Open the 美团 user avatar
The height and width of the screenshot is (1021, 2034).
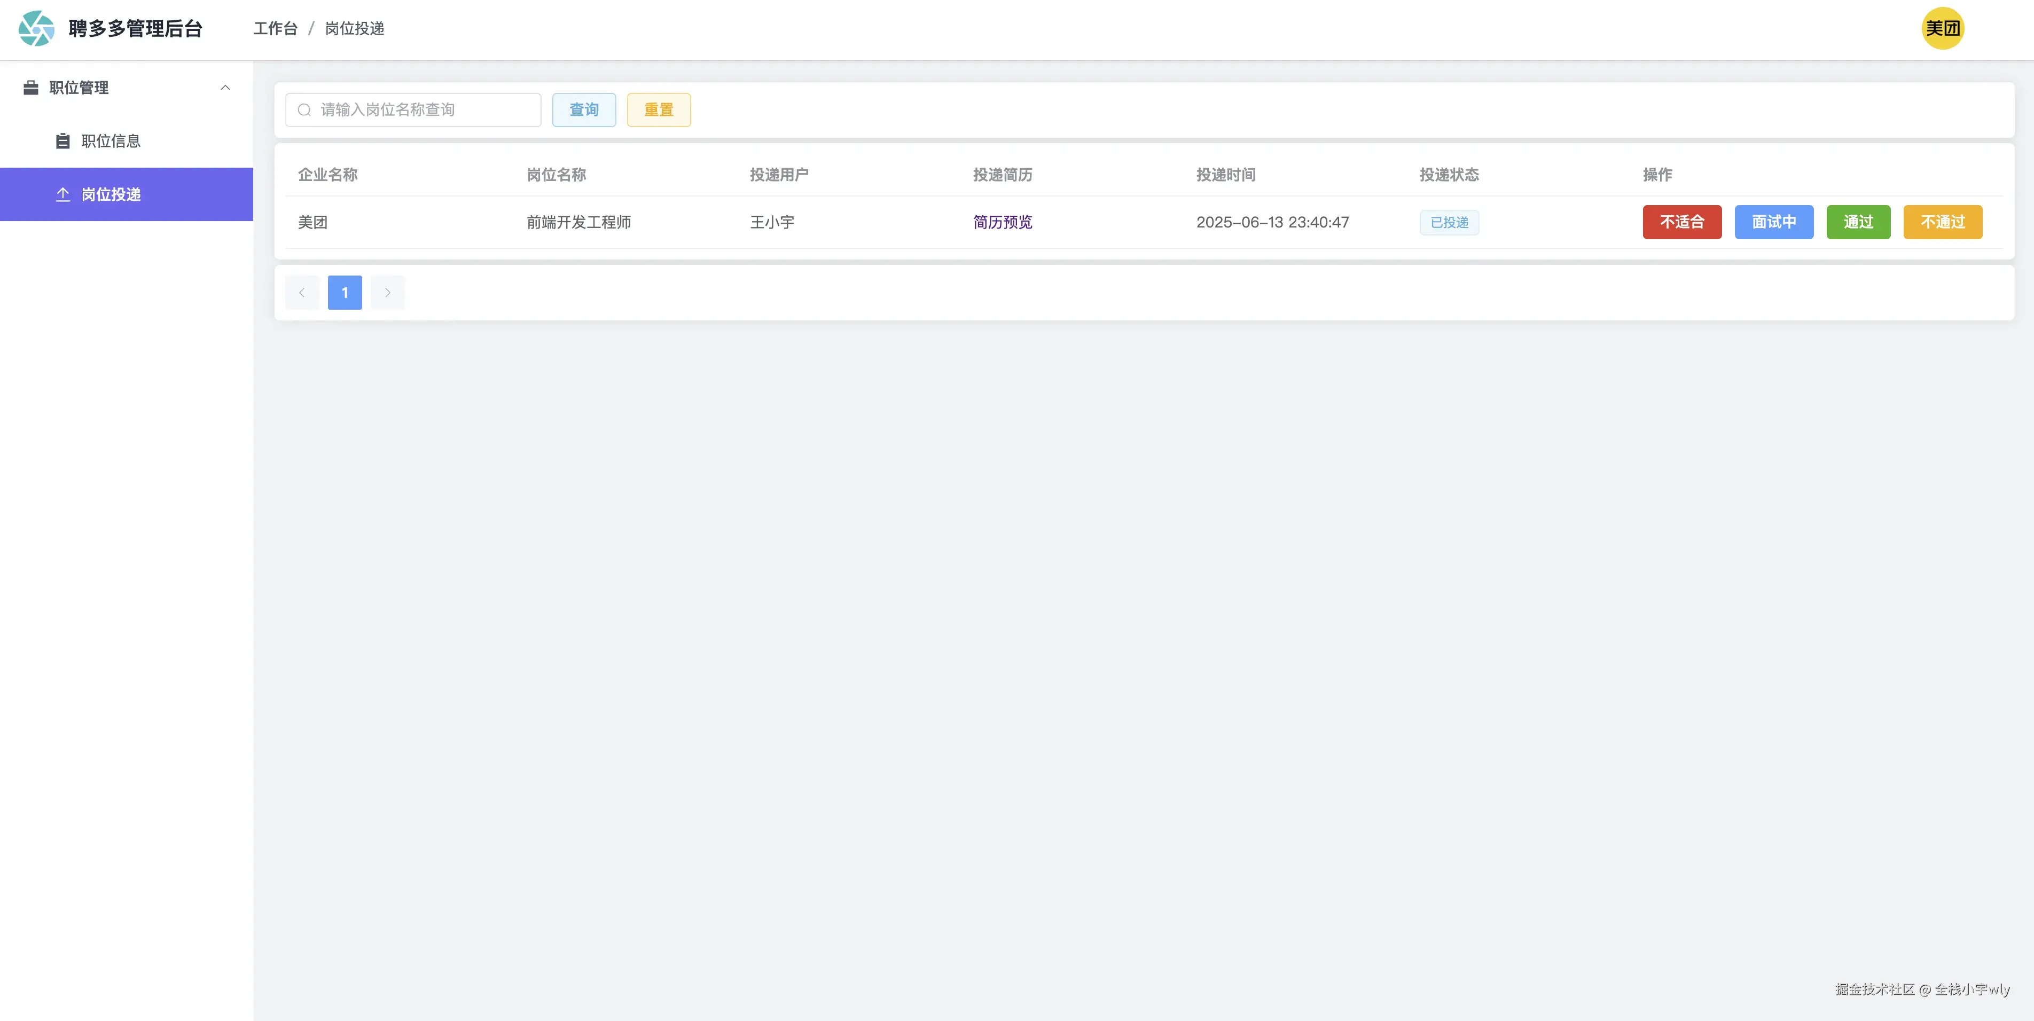(x=1942, y=28)
